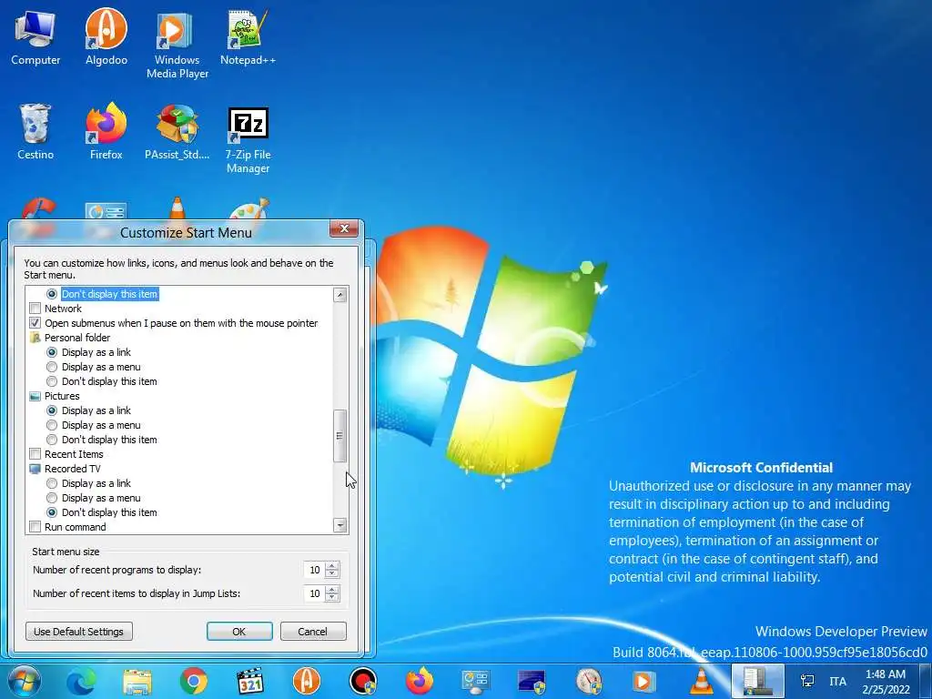The width and height of the screenshot is (932, 699).
Task: Click the list scrollbar up arrow
Action: pos(340,294)
